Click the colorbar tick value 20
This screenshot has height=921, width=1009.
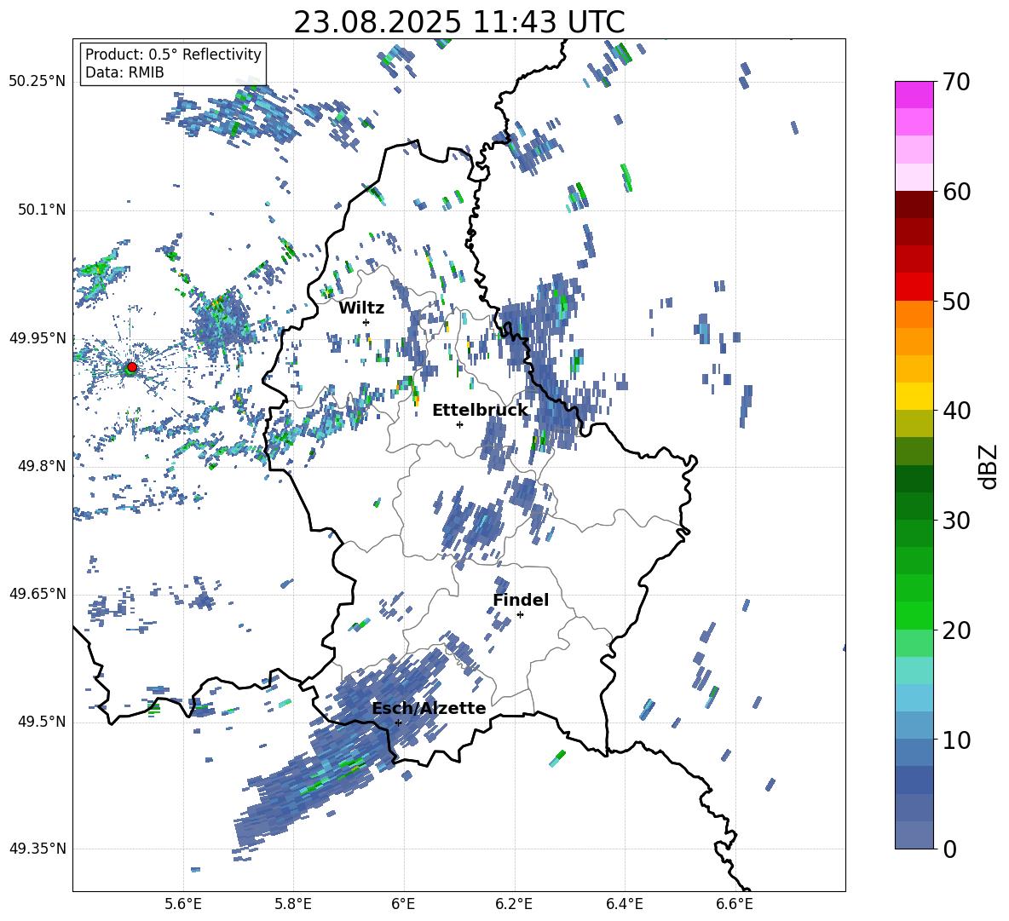[x=956, y=630]
